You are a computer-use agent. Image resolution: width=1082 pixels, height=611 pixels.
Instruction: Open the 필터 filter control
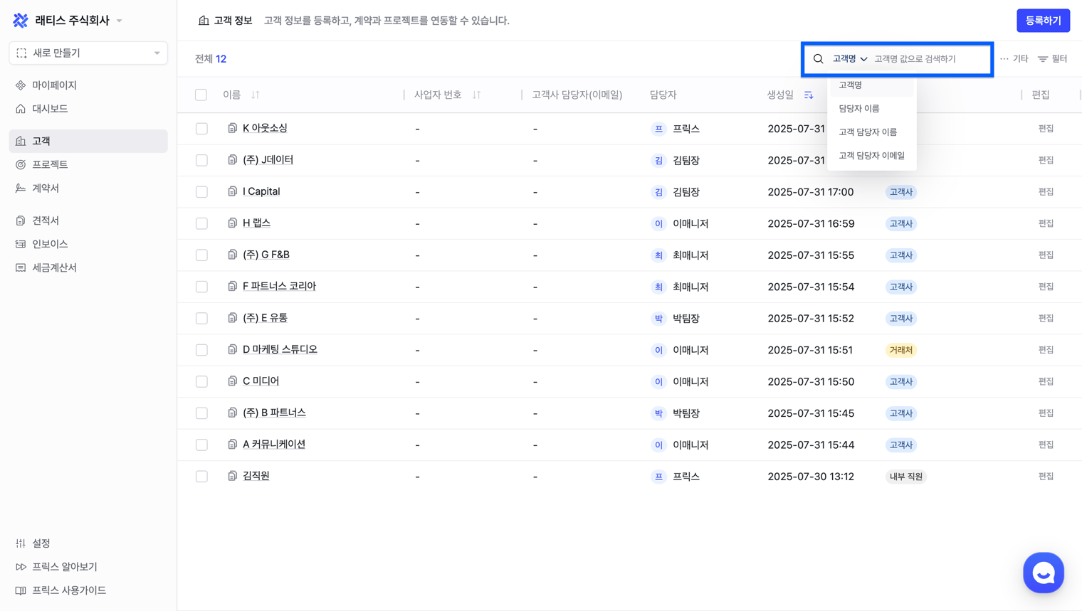point(1052,59)
